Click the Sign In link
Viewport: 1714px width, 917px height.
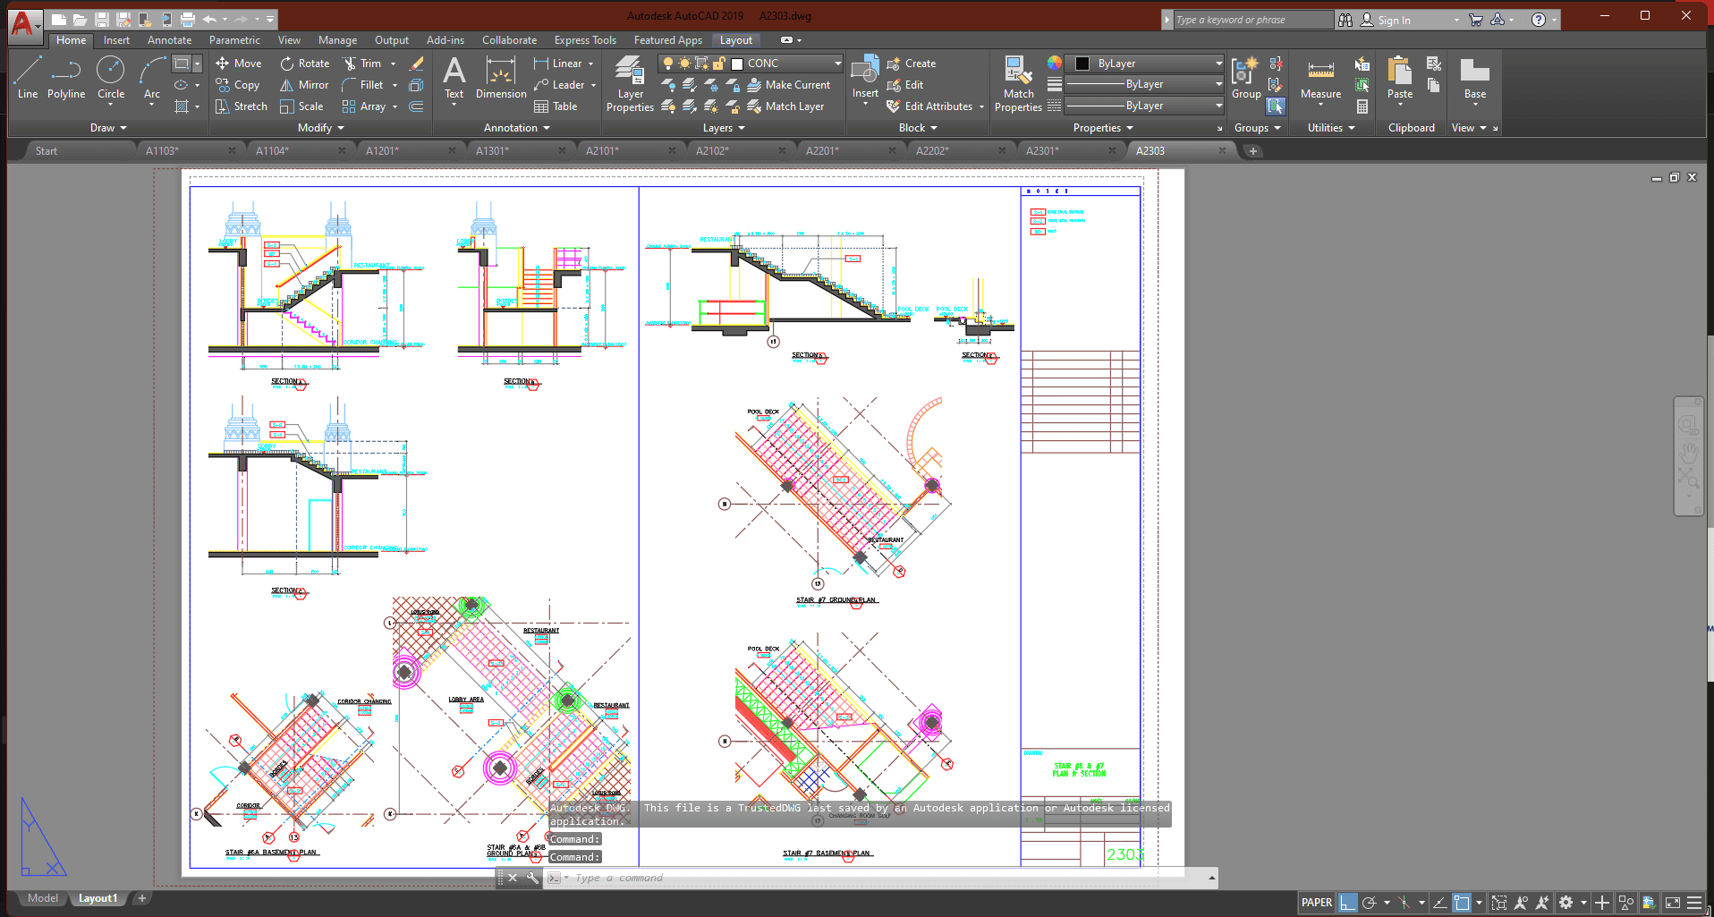click(x=1393, y=20)
